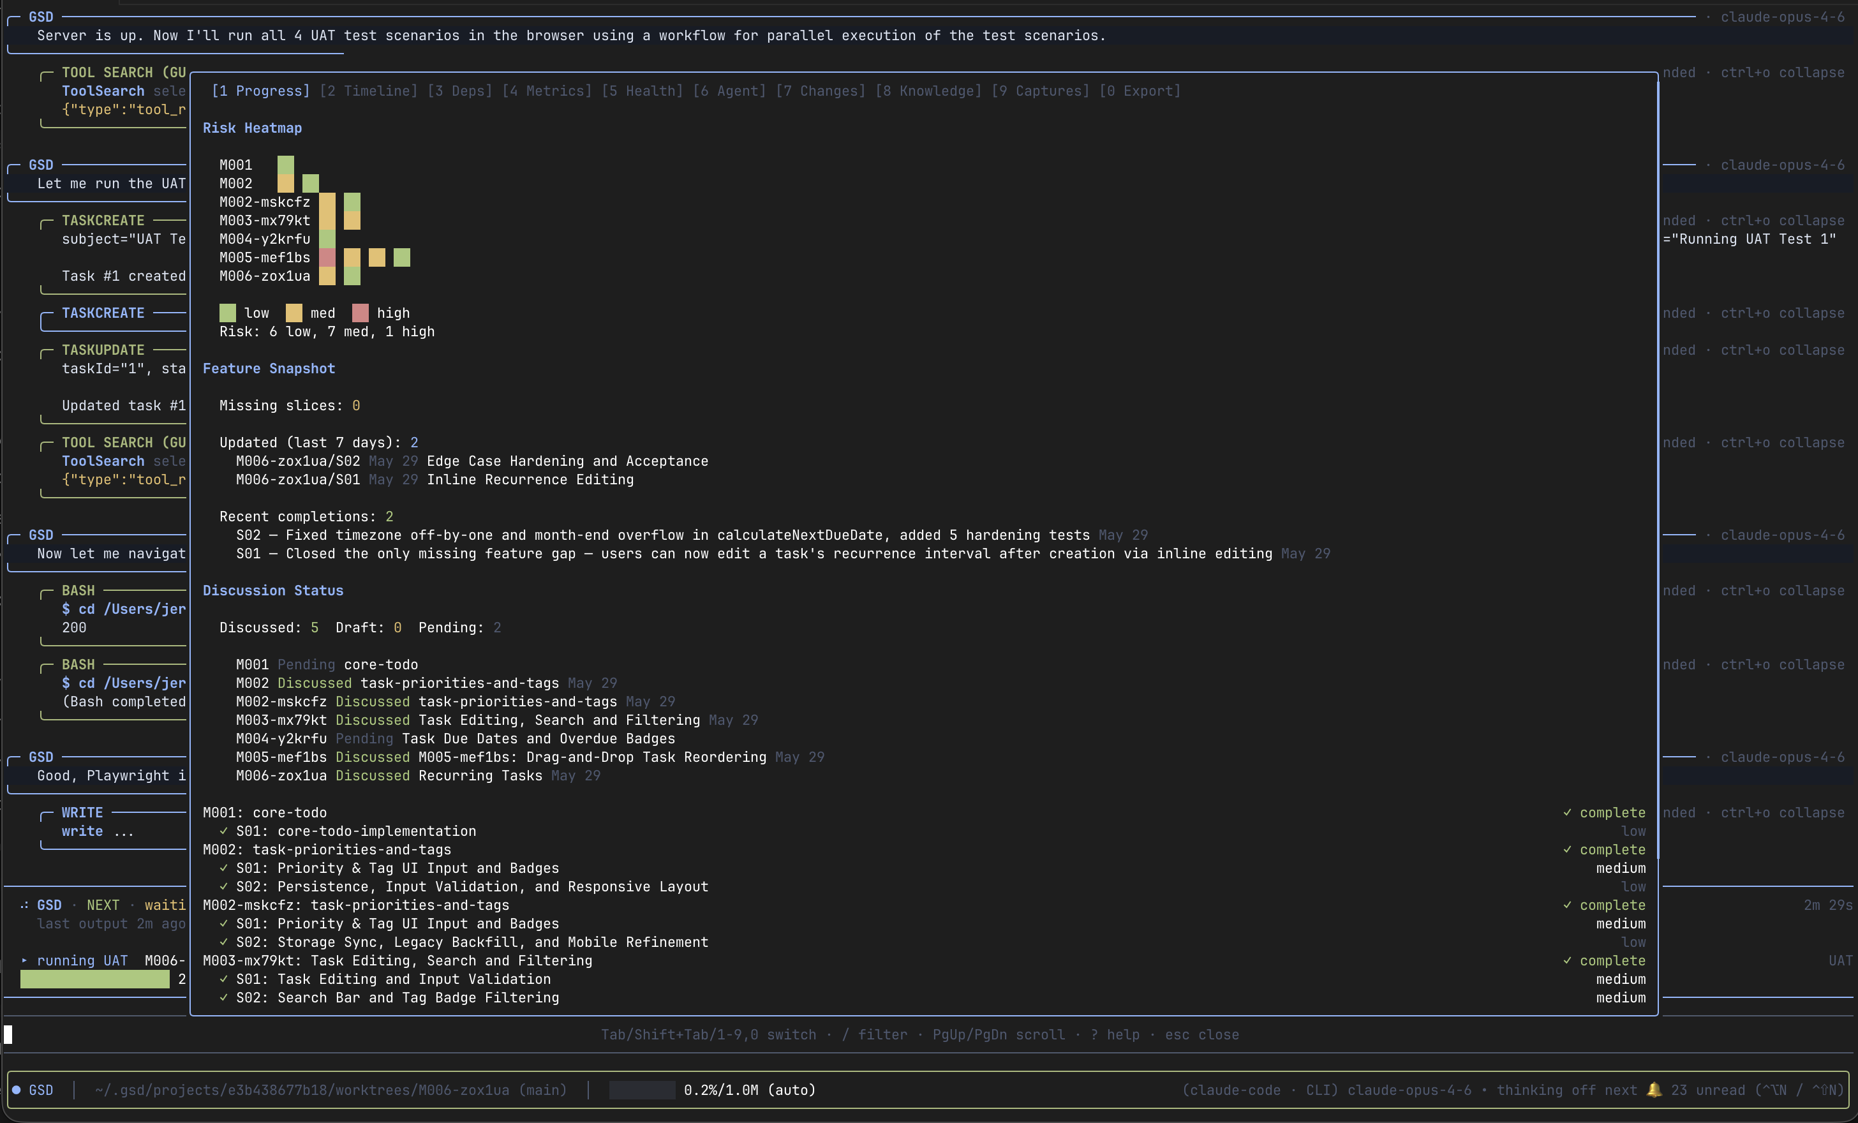Open the 7 Changes tab

821,91
